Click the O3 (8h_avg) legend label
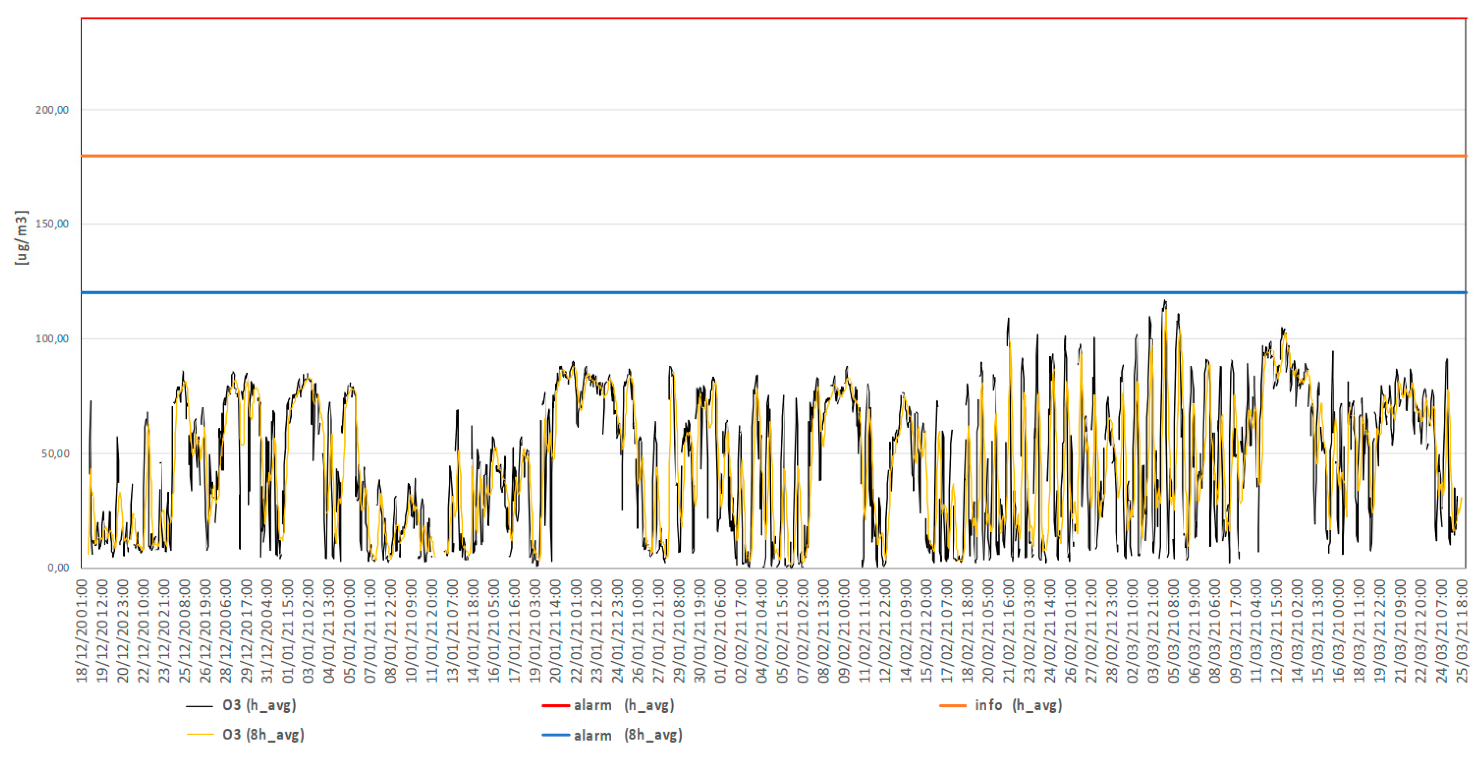 coord(263,735)
